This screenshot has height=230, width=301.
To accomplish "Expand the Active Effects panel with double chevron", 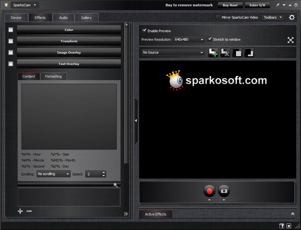I will point(293,214).
